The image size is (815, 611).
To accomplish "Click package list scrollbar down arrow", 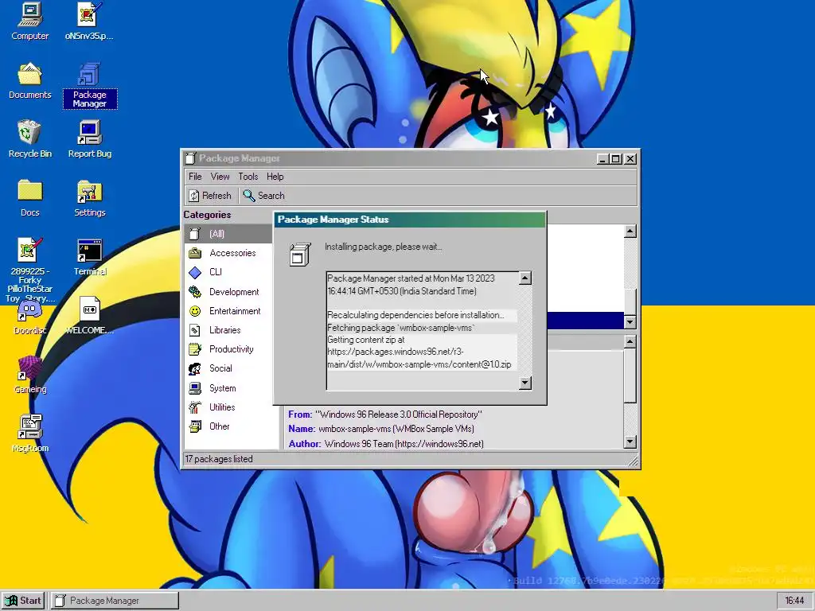I will pyautogui.click(x=630, y=322).
